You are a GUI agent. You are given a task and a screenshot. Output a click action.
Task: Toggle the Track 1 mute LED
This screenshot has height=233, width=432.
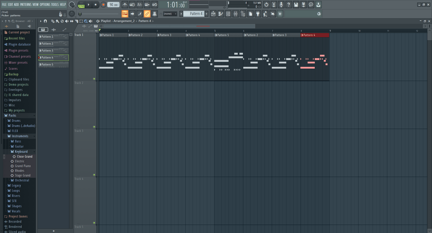[94, 79]
